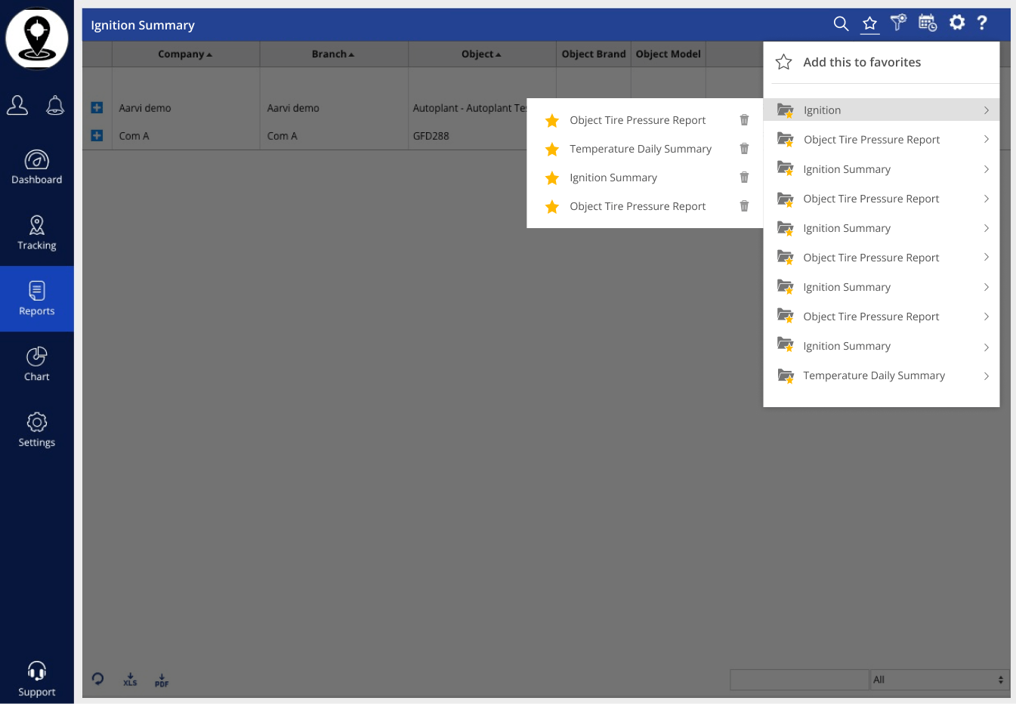Click the refresh icon at bottom left
This screenshot has height=704, width=1016.
[x=98, y=678]
